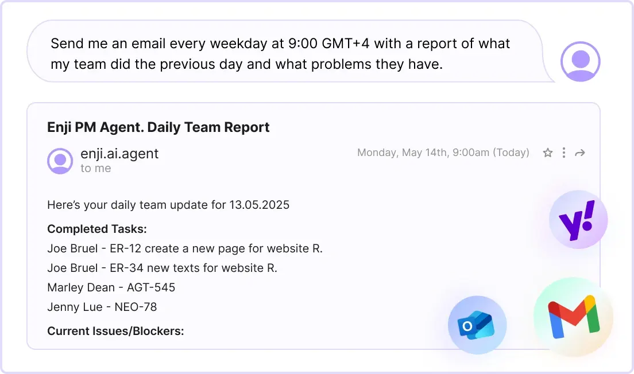The width and height of the screenshot is (634, 374).
Task: Click the Current Issues/Blockers heading
Action: 115,331
